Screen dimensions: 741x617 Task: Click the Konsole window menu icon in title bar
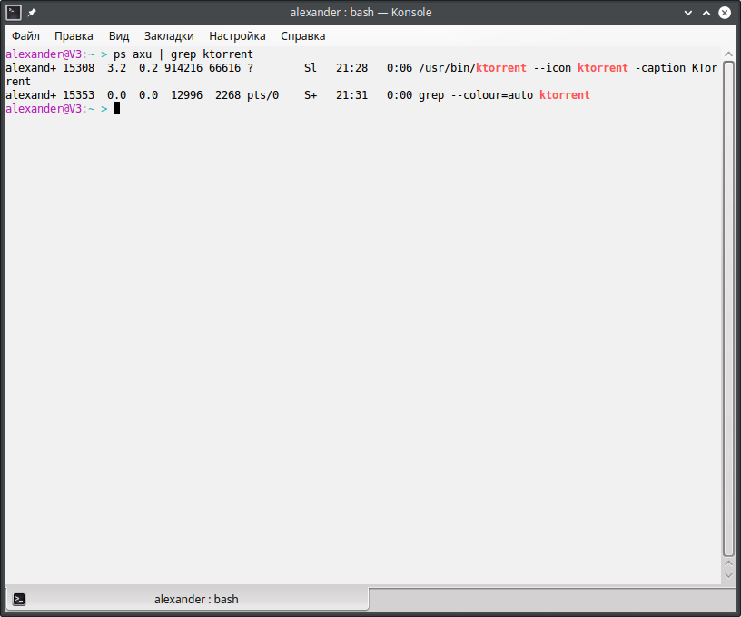[13, 13]
